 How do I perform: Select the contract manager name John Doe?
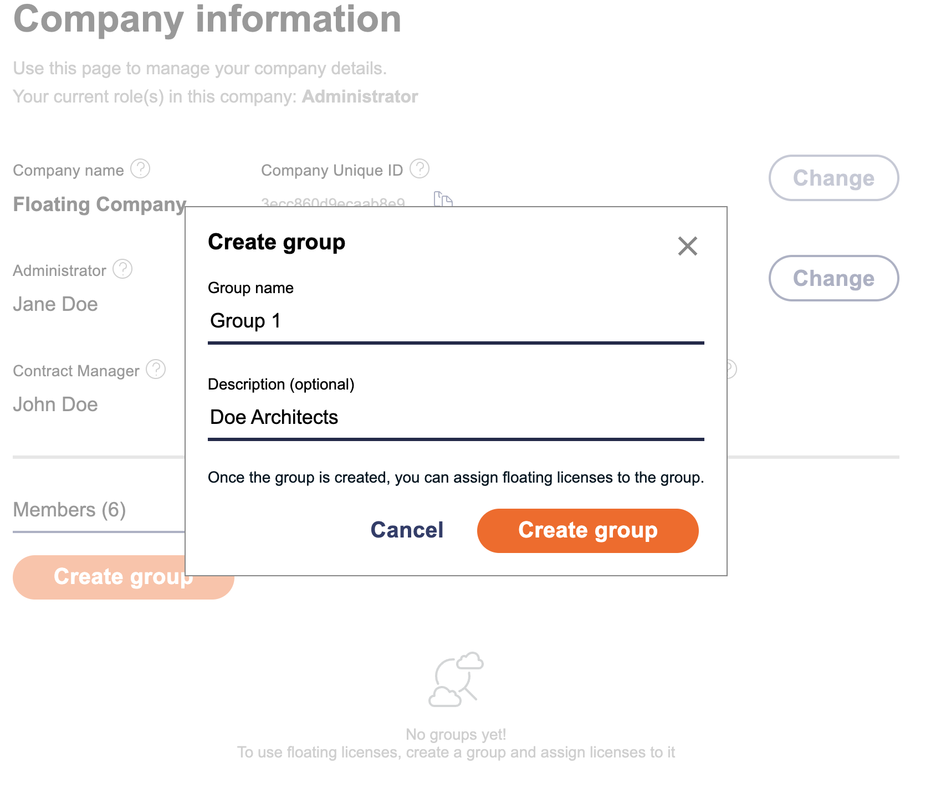(x=55, y=404)
